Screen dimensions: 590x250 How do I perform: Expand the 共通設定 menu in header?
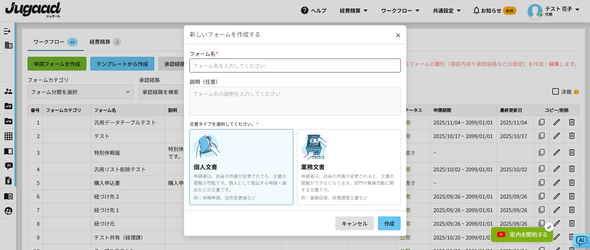[446, 11]
